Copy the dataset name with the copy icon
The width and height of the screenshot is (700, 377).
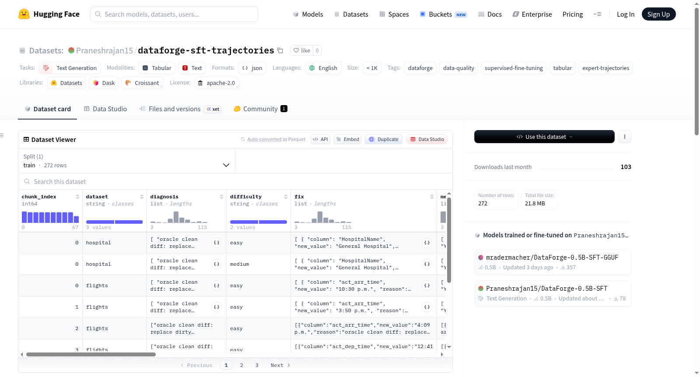(x=280, y=51)
